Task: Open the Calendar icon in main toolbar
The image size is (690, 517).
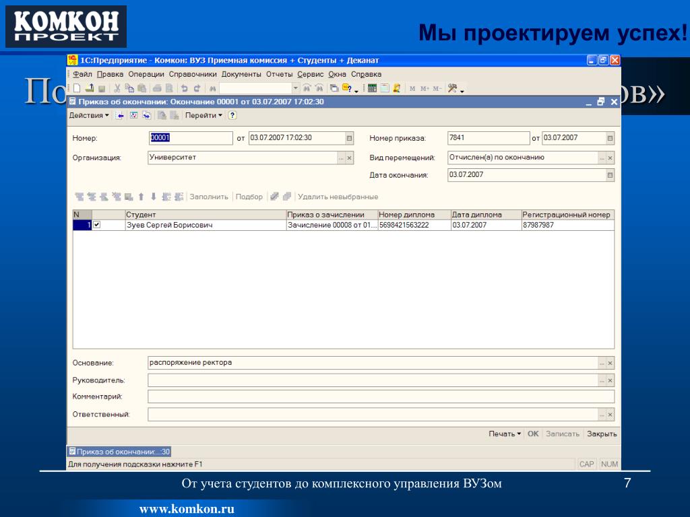Action: click(x=385, y=88)
